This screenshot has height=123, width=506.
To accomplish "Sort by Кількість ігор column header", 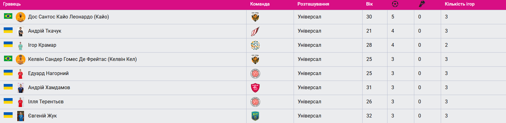I will click(460, 4).
